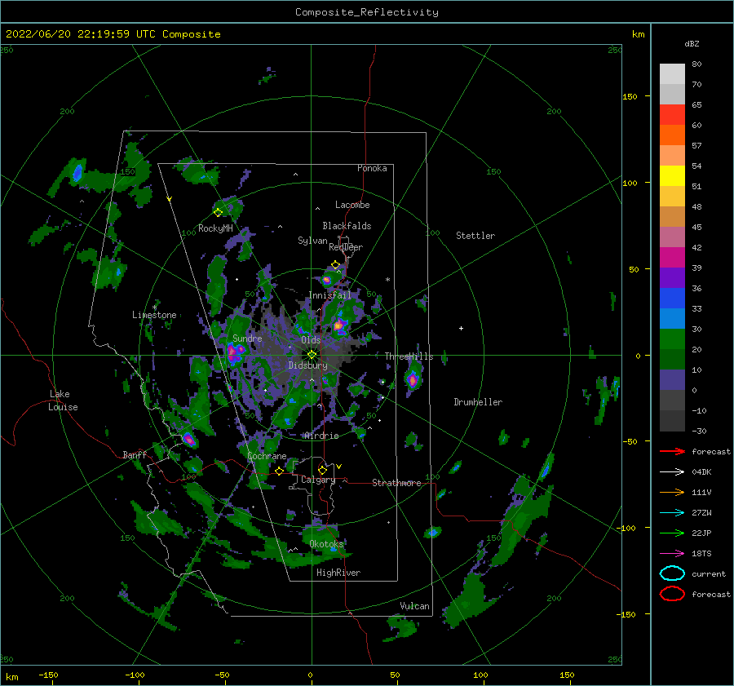
Task: Click the storm cell below ThreeHills label
Action: 413,378
